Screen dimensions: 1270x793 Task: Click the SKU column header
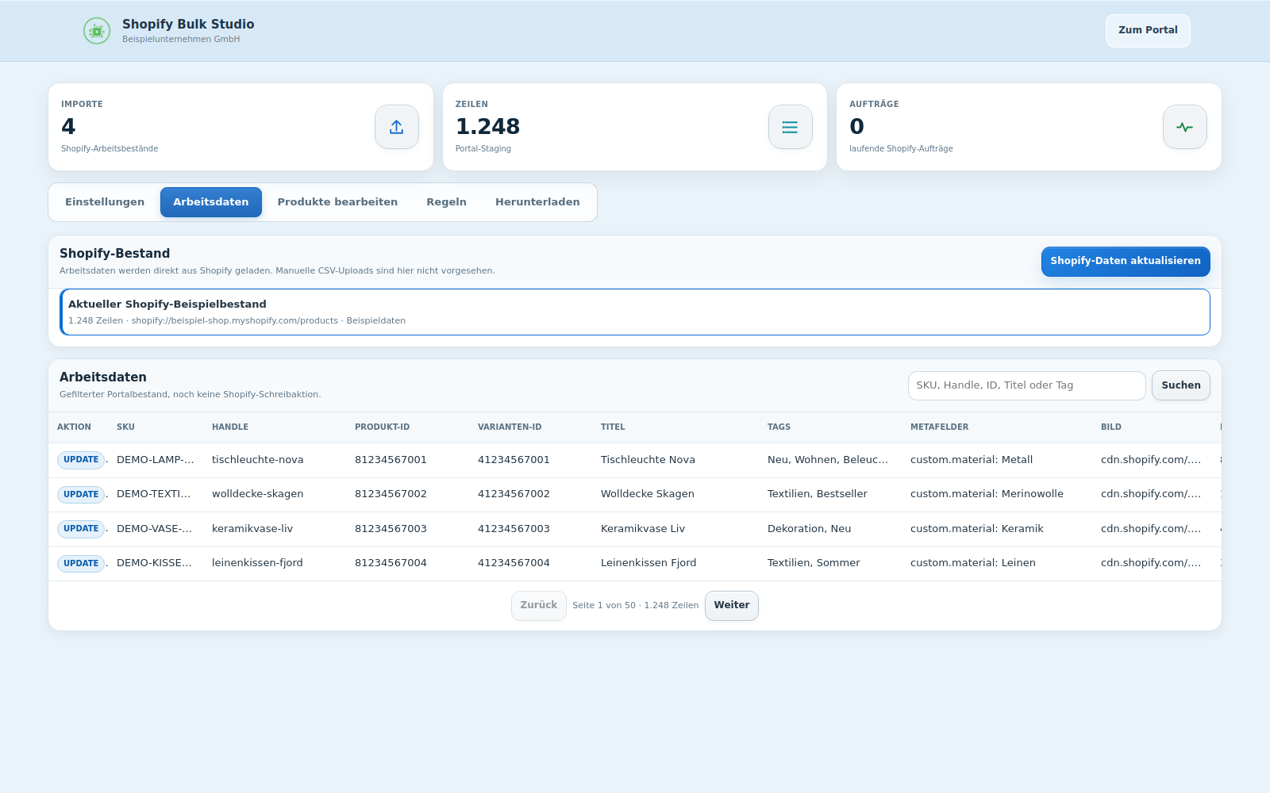coord(125,427)
